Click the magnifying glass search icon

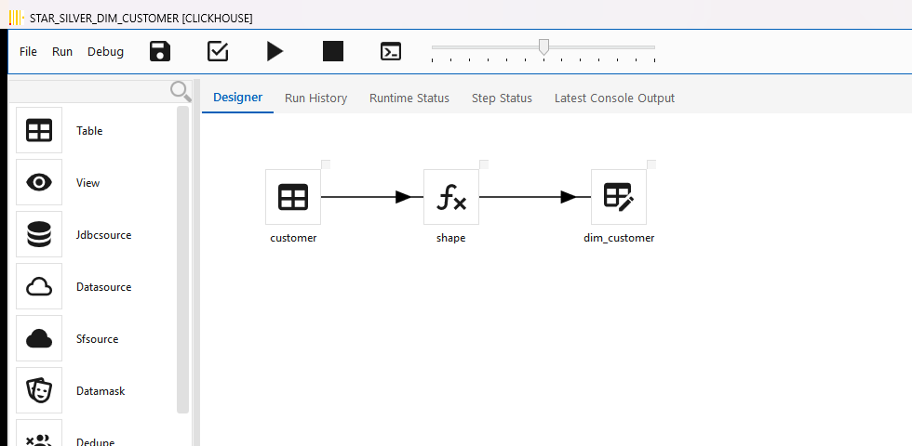(x=181, y=91)
